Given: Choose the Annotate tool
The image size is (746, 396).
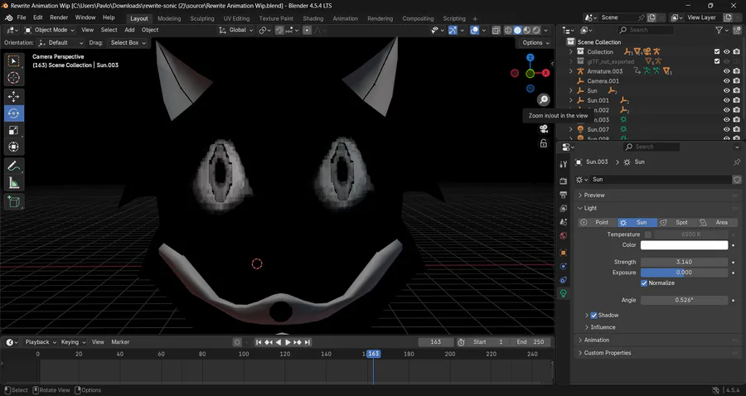Looking at the screenshot, I should [14, 167].
